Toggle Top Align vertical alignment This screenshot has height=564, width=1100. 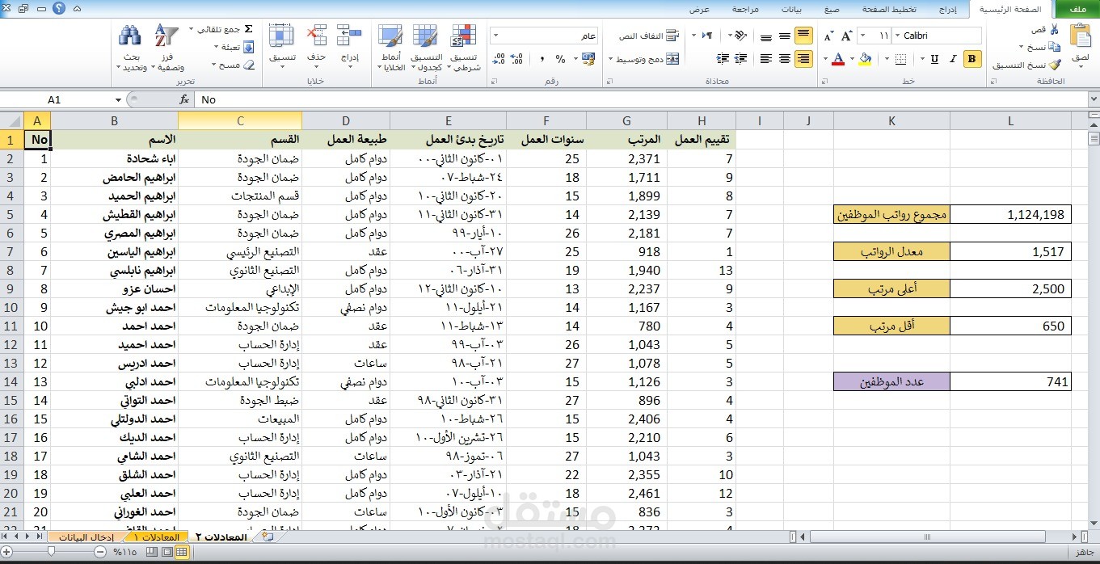point(803,36)
